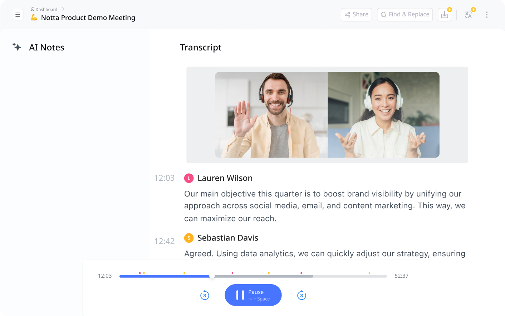This screenshot has width=505, height=316.
Task: Toggle Lauren Wilson's speaker avatar badge
Action: [189, 178]
